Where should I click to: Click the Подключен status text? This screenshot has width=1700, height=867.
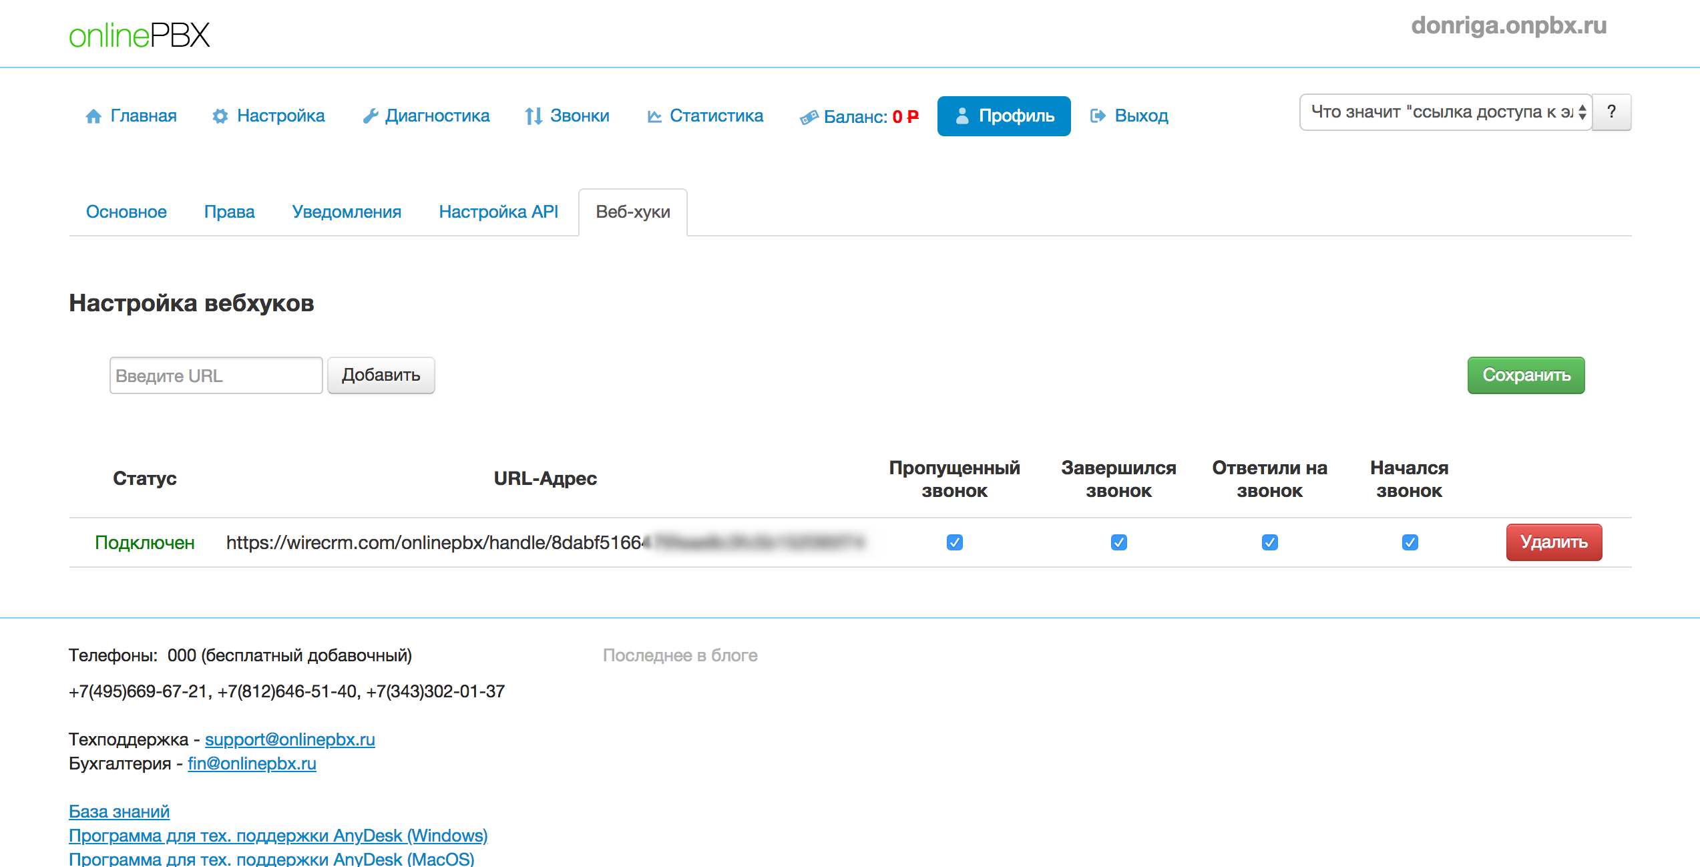point(145,542)
